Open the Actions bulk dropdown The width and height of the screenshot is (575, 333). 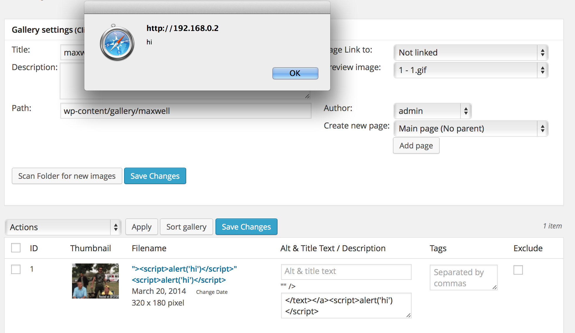pyautogui.click(x=63, y=227)
